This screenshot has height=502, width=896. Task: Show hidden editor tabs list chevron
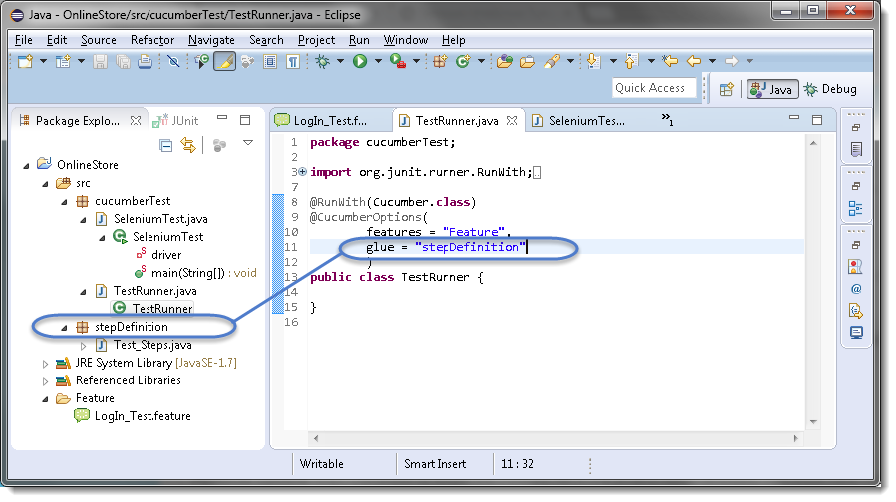tap(667, 119)
